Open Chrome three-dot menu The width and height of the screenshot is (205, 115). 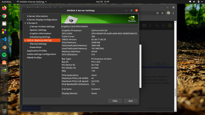coord(173,13)
